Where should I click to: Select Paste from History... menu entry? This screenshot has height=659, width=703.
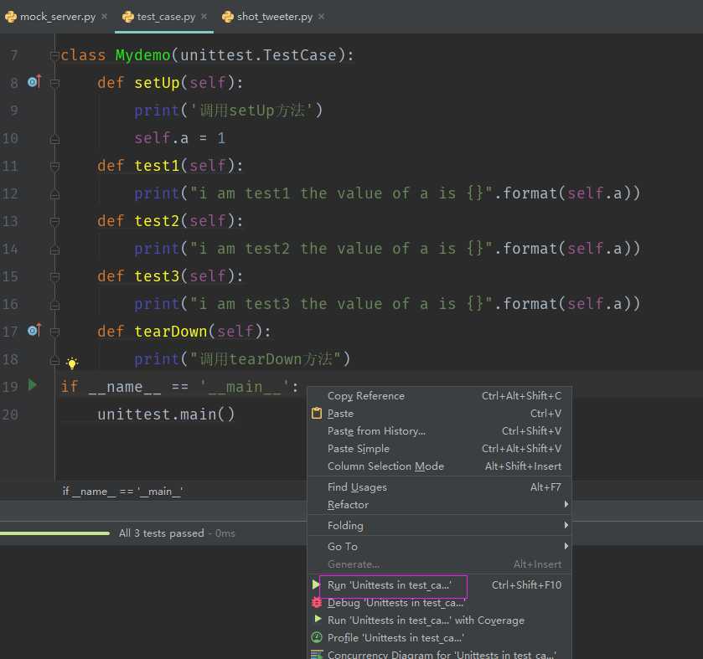[x=439, y=430]
